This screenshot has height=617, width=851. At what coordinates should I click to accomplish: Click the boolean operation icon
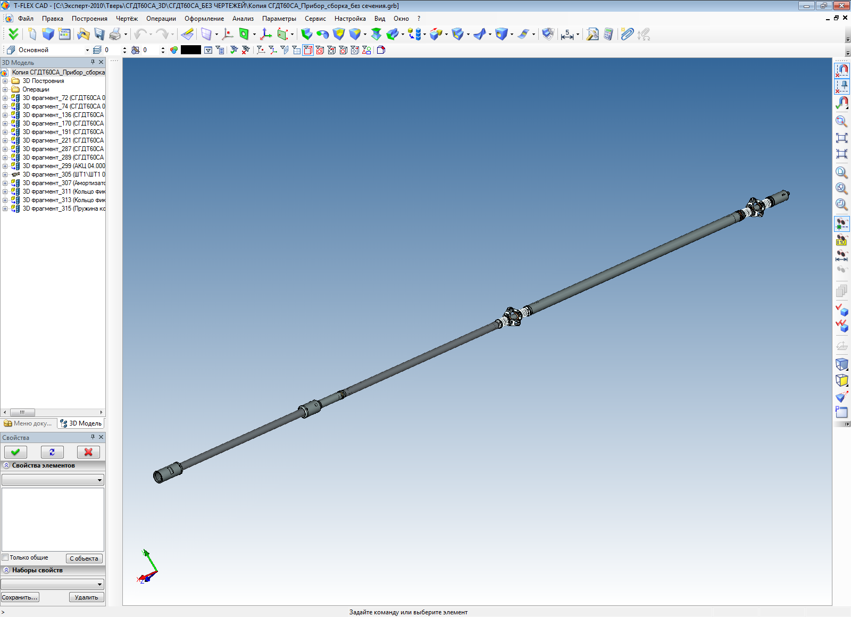[x=339, y=34]
